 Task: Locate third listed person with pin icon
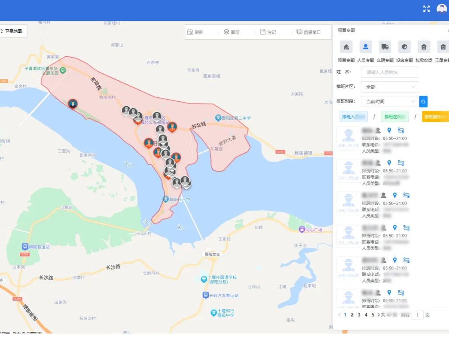click(394, 195)
